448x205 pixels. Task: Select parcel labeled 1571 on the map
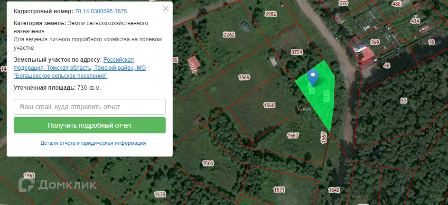click(279, 190)
